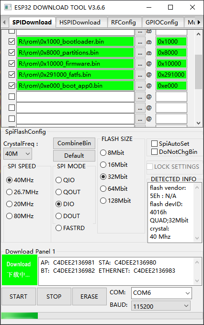
Task: Click the 0x8000 address field
Action: coord(171,53)
